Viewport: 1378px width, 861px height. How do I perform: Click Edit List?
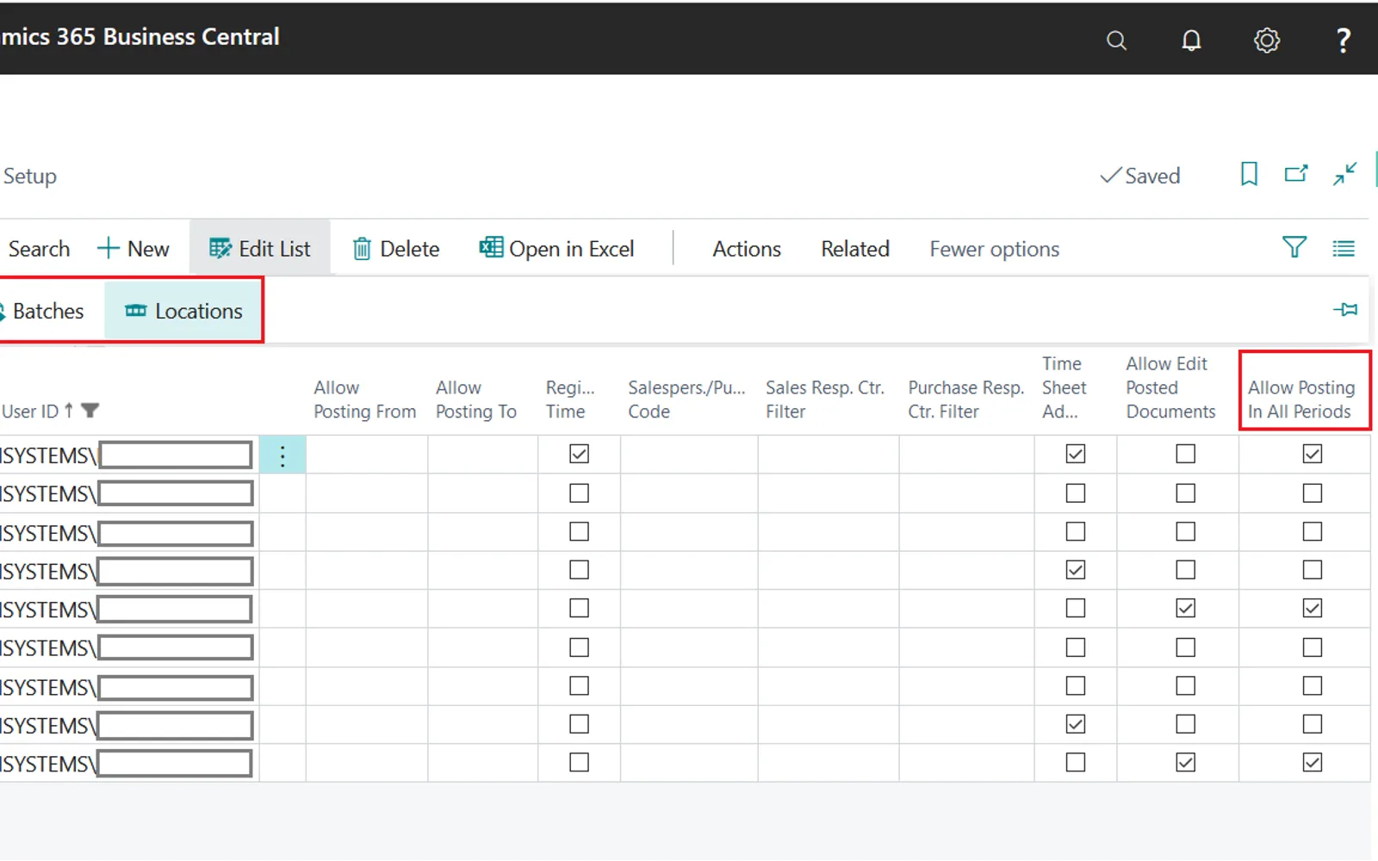[260, 249]
